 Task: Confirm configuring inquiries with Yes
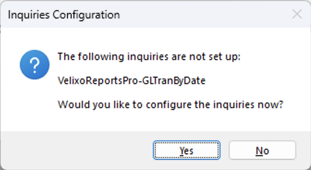click(x=186, y=150)
